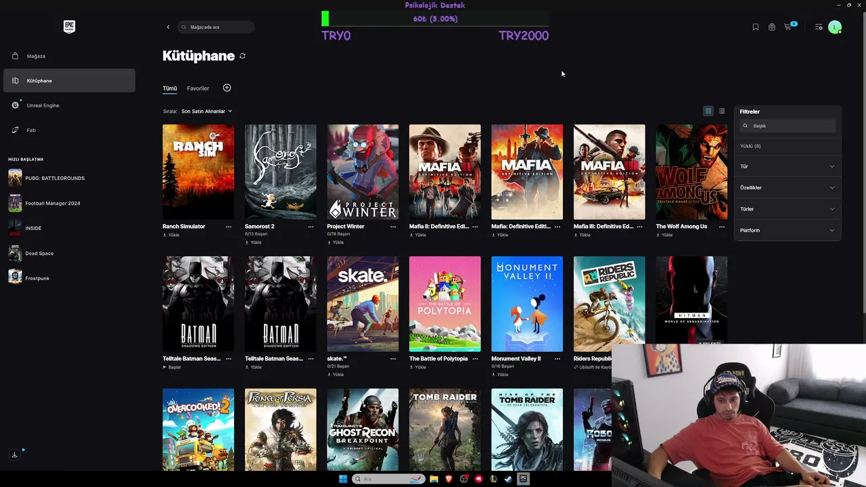Select the Favoriler tab

click(198, 89)
